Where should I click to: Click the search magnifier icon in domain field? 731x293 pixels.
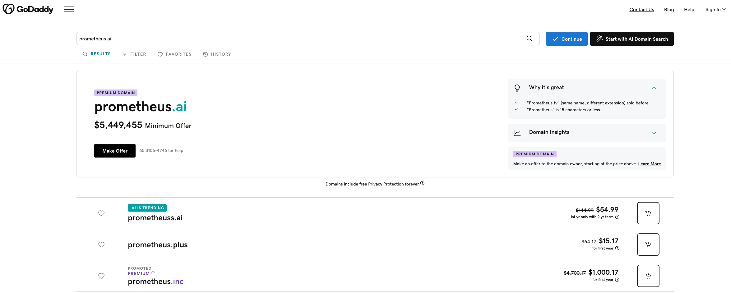(x=530, y=39)
